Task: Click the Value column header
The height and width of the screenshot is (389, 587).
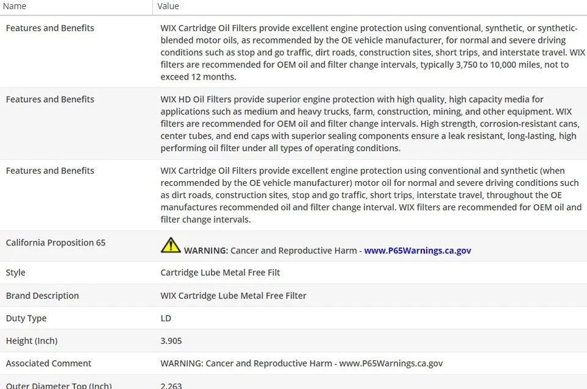Action: point(168,6)
